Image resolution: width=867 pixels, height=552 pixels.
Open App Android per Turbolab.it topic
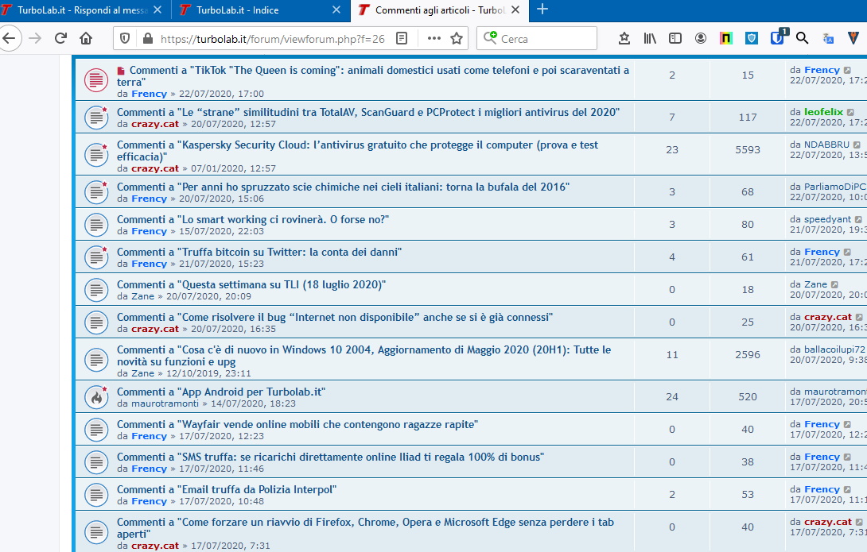click(x=220, y=392)
